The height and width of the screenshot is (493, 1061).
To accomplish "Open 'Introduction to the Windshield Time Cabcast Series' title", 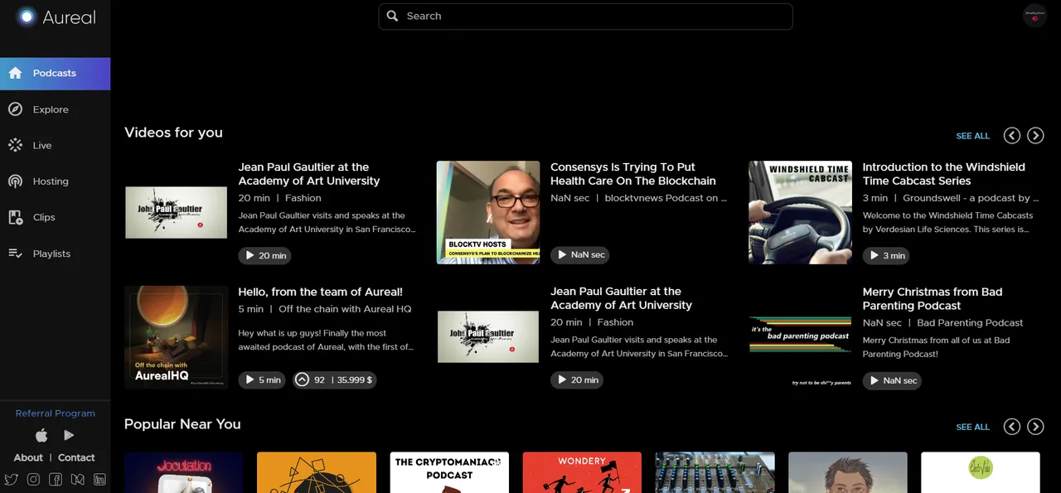I will (944, 174).
